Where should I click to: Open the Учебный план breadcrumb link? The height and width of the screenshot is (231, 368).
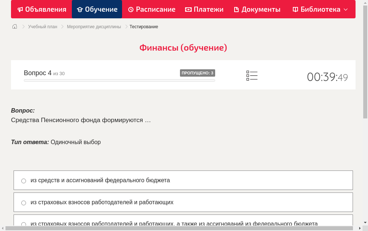43,26
